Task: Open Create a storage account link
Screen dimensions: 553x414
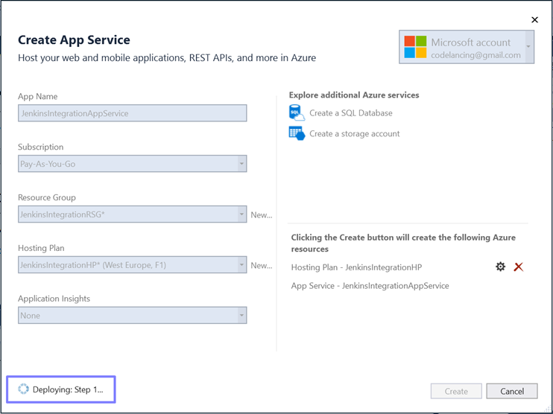Action: 355,133
